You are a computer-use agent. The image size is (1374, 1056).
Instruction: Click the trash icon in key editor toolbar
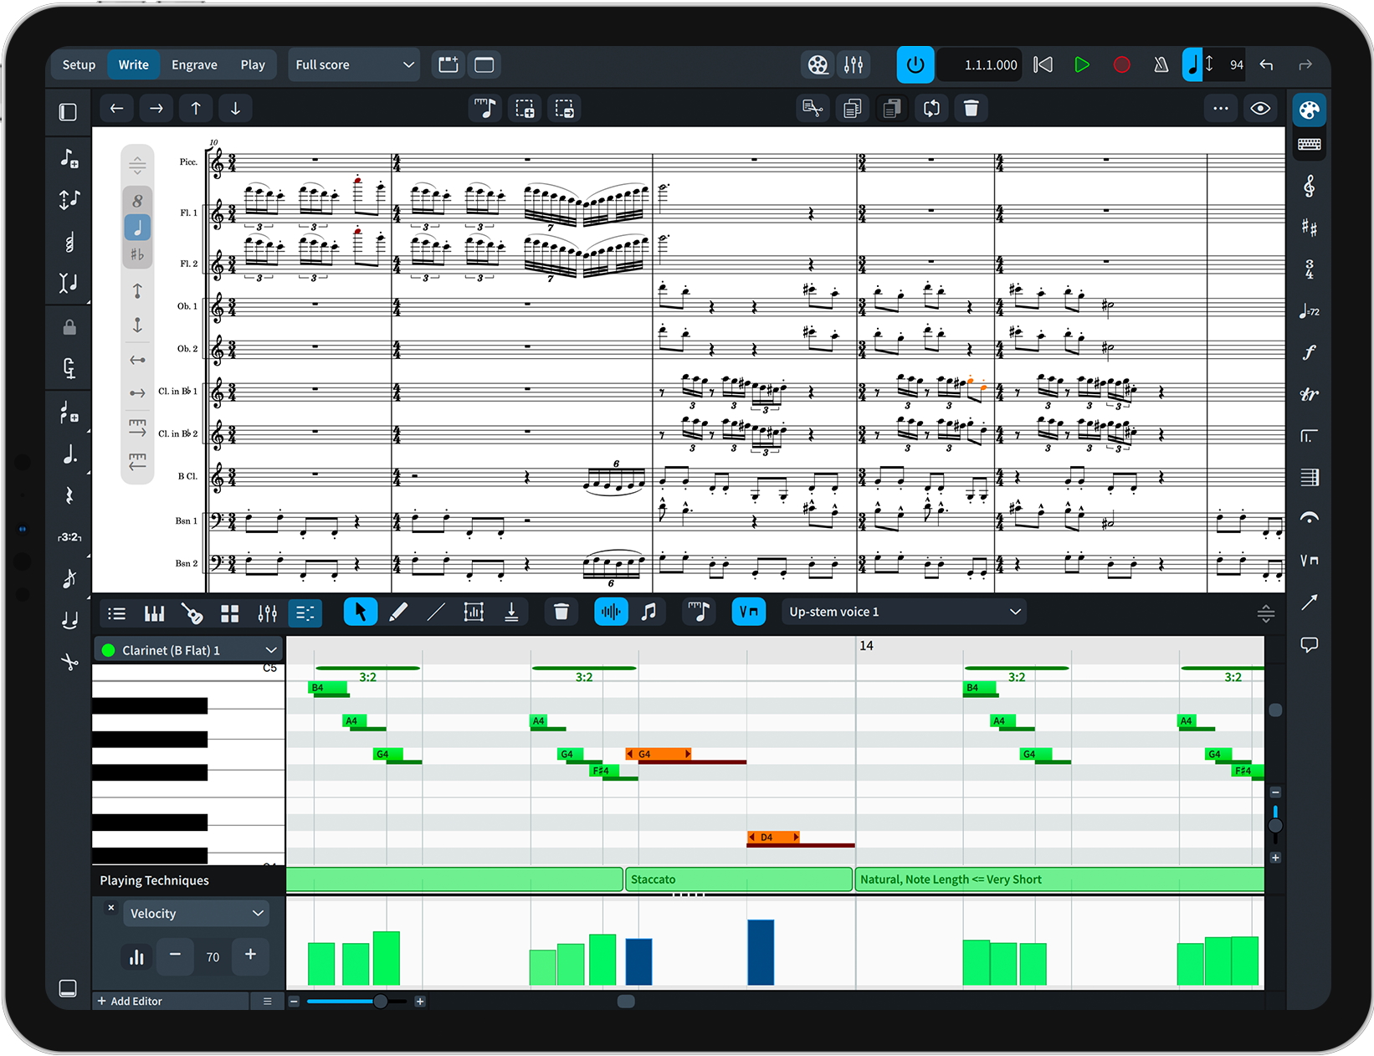[561, 613]
